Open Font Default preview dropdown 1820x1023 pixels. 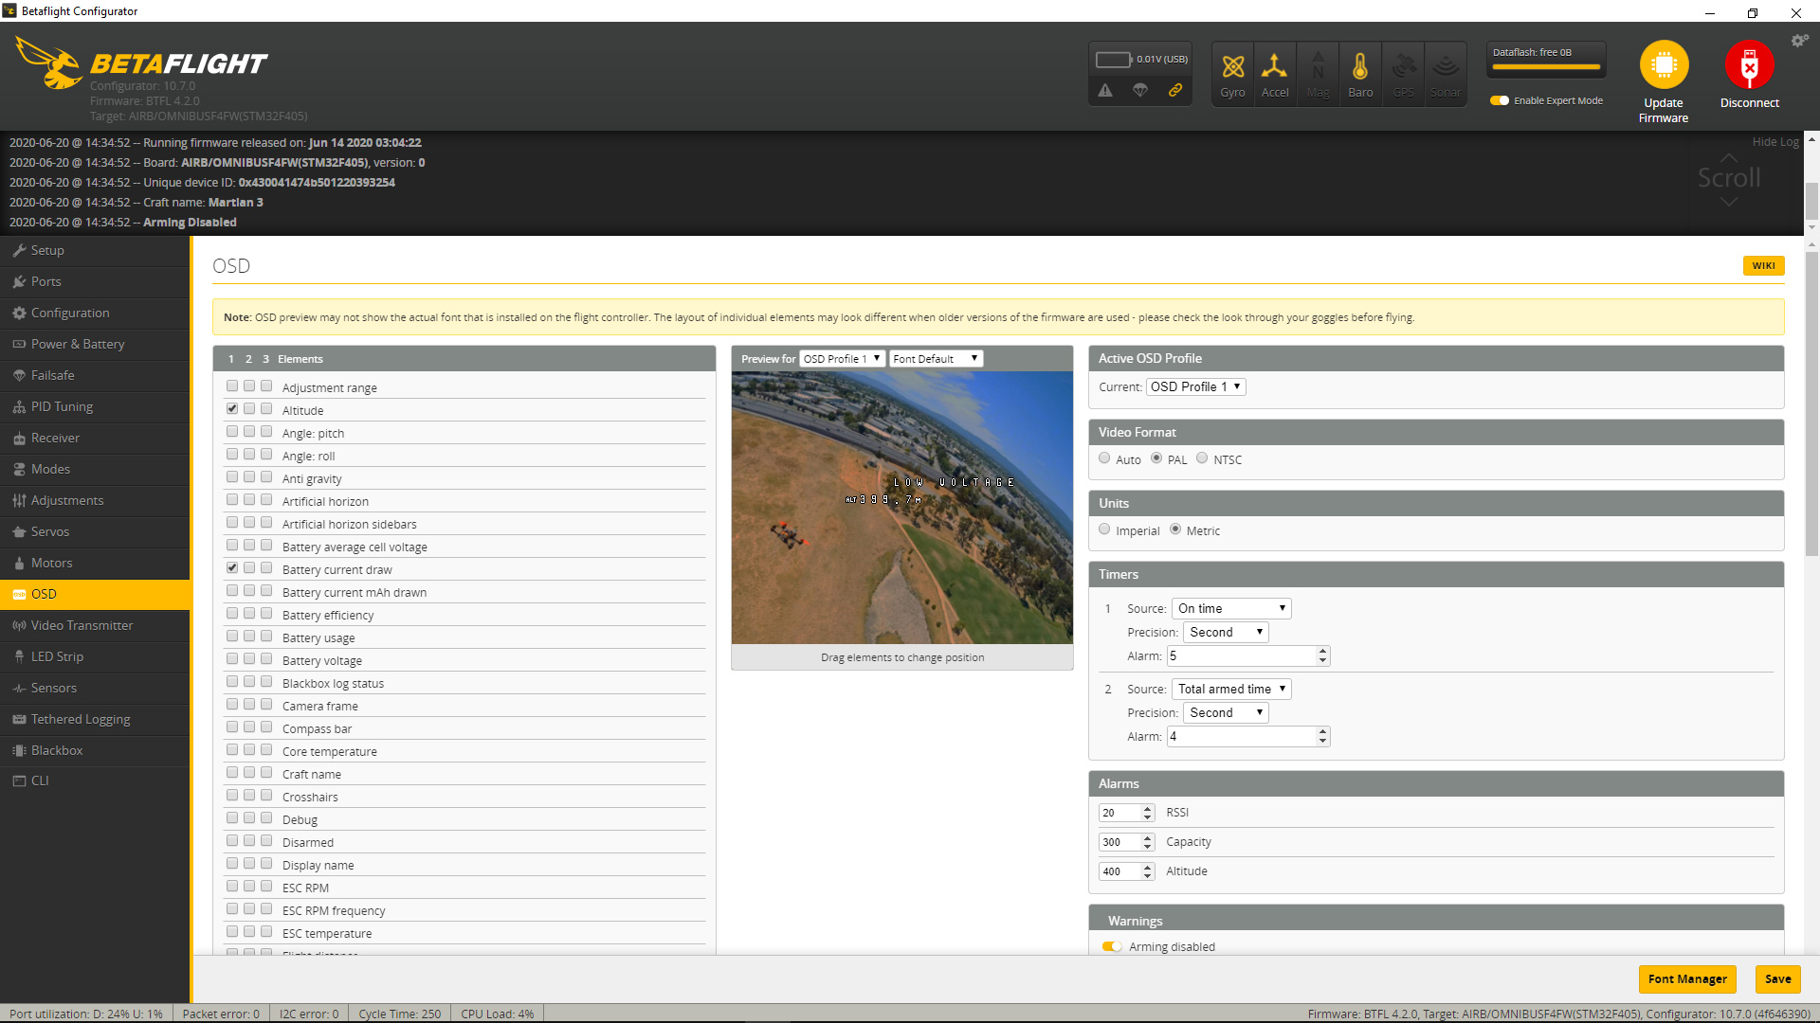coord(935,359)
